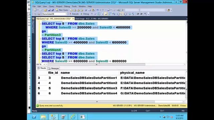
Task: Open the Object Explorer side panel
Action: [x=33, y=26]
